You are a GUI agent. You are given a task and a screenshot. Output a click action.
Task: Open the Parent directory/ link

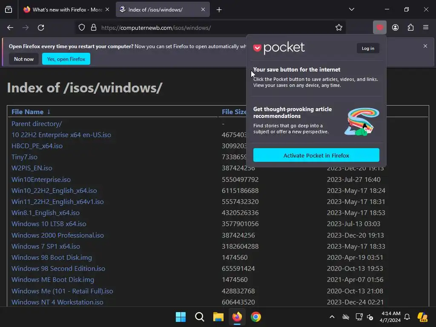37,124
